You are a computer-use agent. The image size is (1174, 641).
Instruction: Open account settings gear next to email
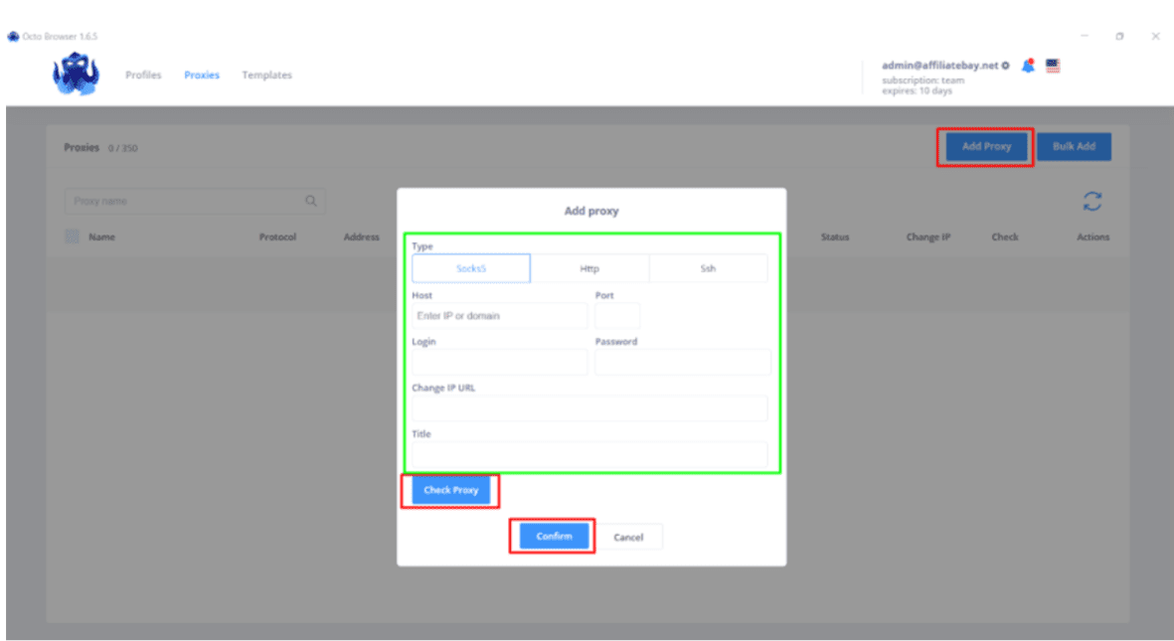pos(1006,66)
